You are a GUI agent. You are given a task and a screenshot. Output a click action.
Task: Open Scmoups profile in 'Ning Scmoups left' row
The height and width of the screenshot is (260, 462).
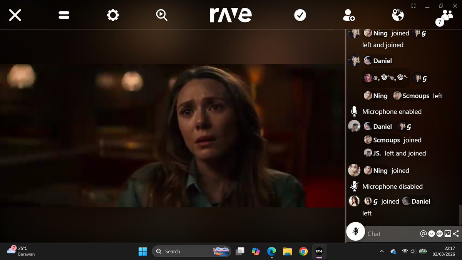click(x=411, y=96)
